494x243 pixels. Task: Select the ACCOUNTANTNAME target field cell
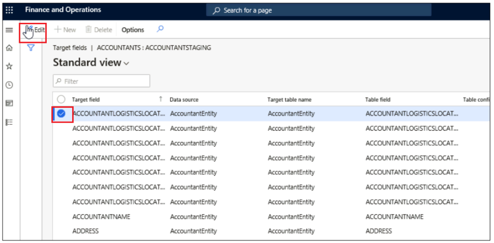101,217
